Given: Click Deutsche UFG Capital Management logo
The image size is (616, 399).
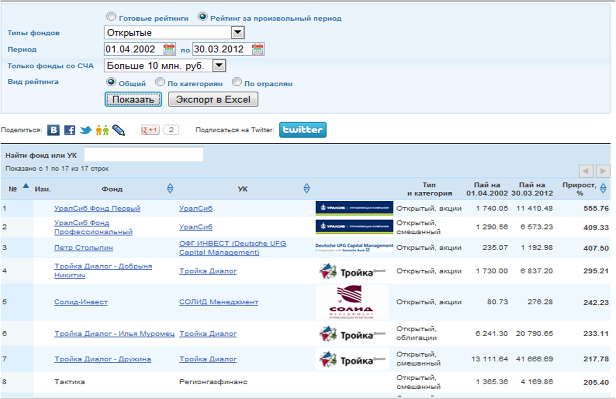Looking at the screenshot, I should 354,247.
